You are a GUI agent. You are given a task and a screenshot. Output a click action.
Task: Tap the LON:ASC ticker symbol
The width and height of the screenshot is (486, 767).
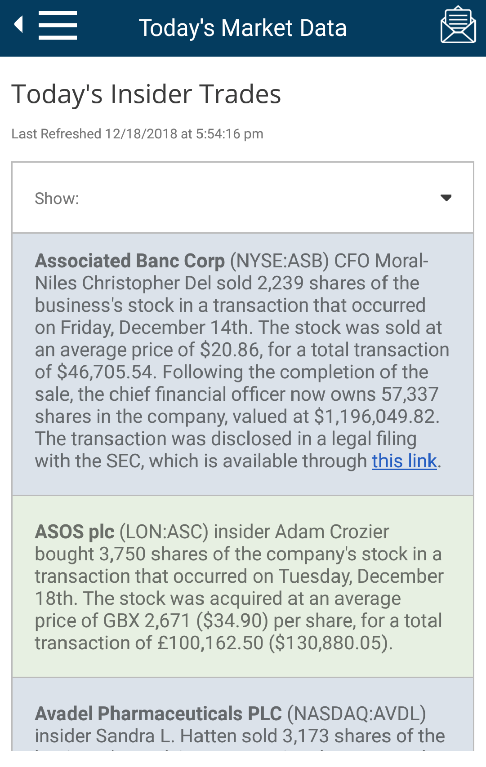[x=164, y=532]
